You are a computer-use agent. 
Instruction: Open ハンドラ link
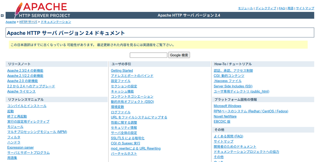14,142
